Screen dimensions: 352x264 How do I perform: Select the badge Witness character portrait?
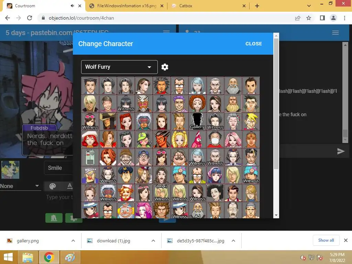click(162, 193)
